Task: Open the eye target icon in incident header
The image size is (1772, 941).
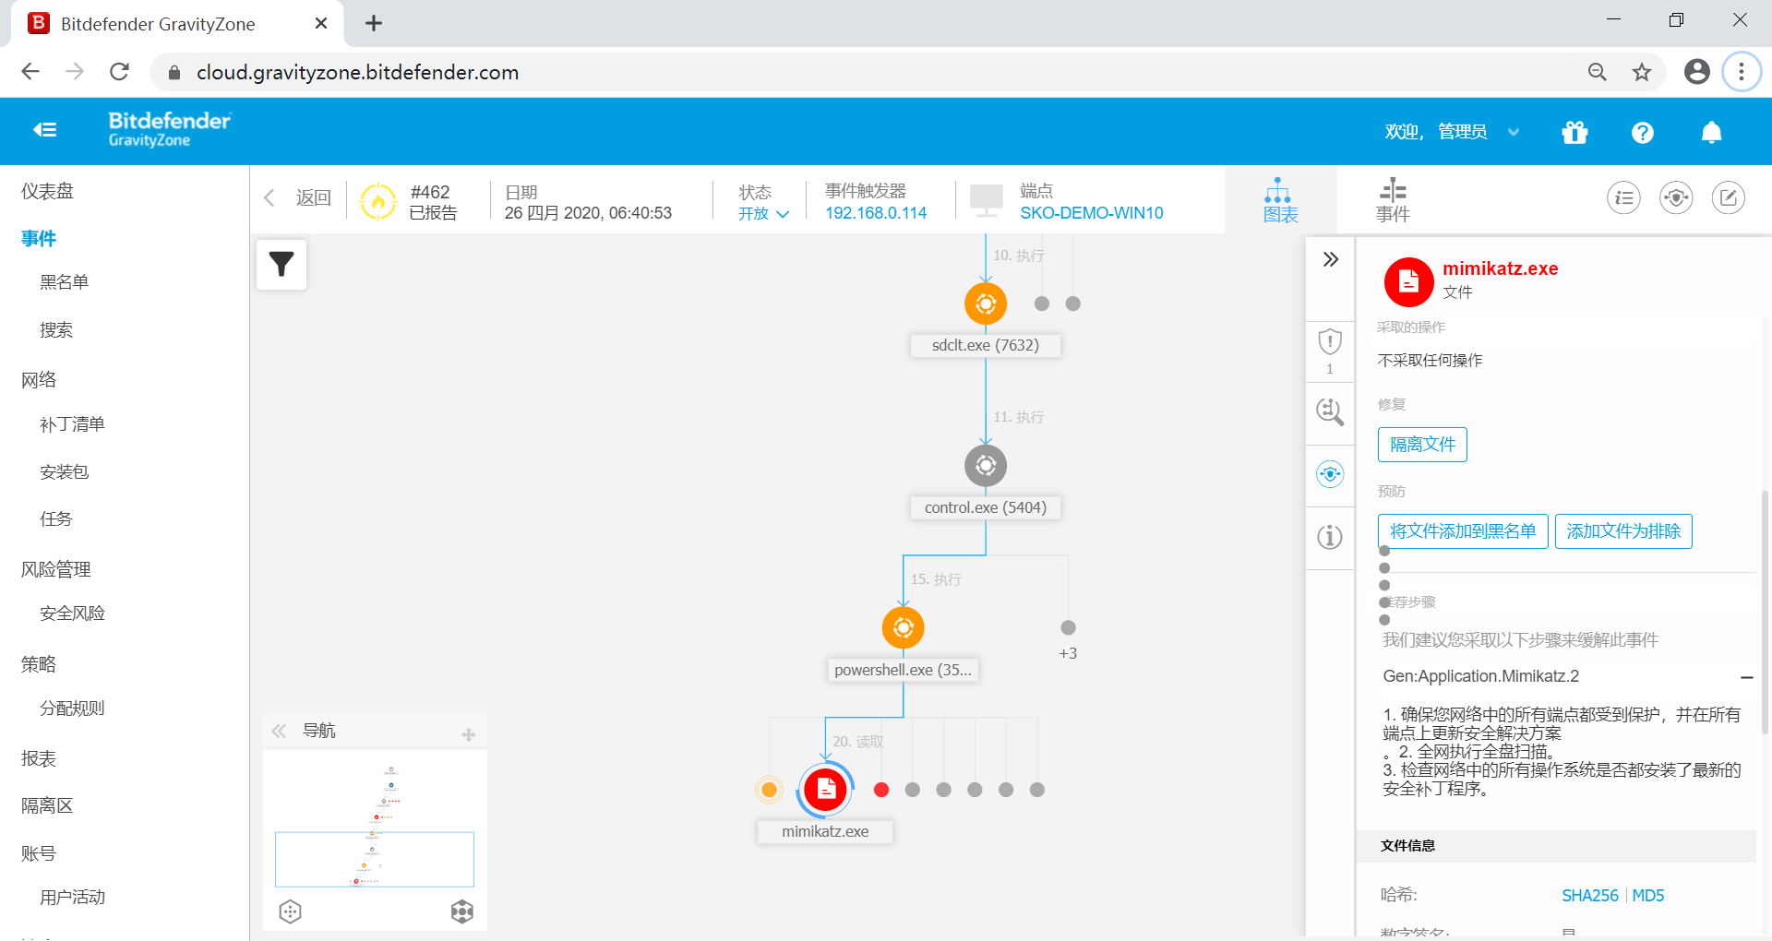Action: tap(1676, 197)
